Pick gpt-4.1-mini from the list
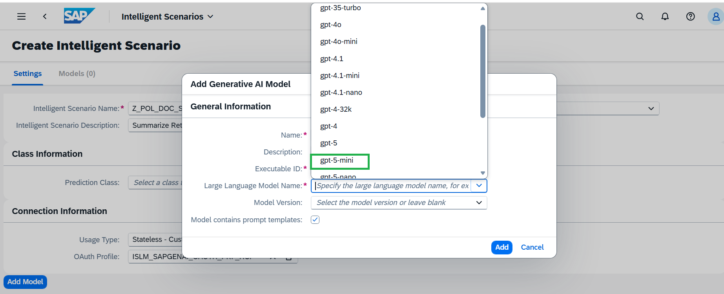The image size is (724, 294). click(x=396, y=76)
